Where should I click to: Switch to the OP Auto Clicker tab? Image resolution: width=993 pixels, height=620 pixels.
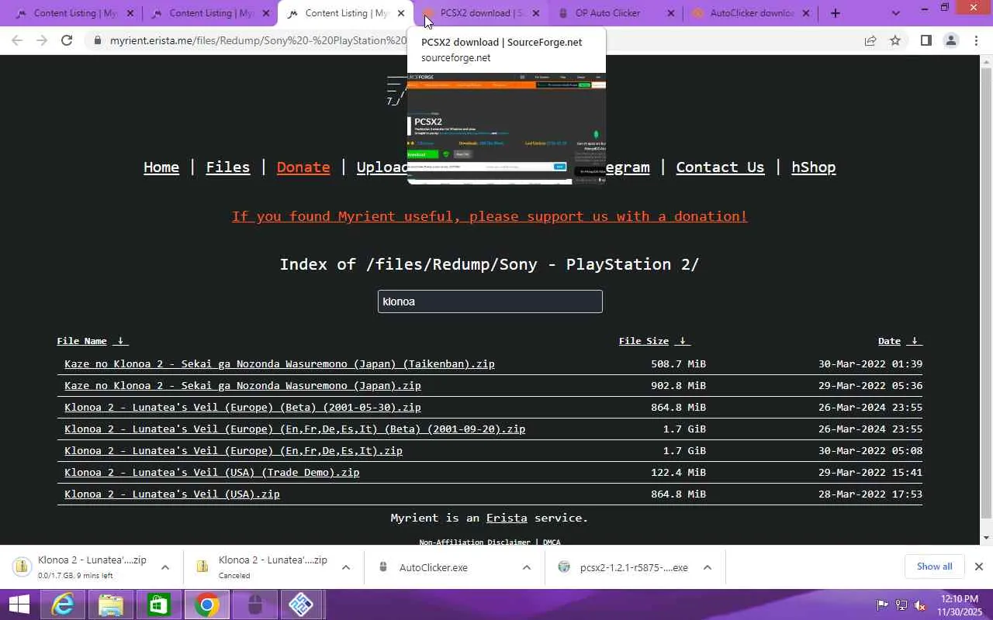click(x=614, y=13)
